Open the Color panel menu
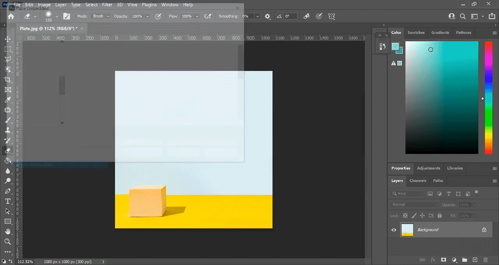Image resolution: width=499 pixels, height=265 pixels. [x=495, y=33]
